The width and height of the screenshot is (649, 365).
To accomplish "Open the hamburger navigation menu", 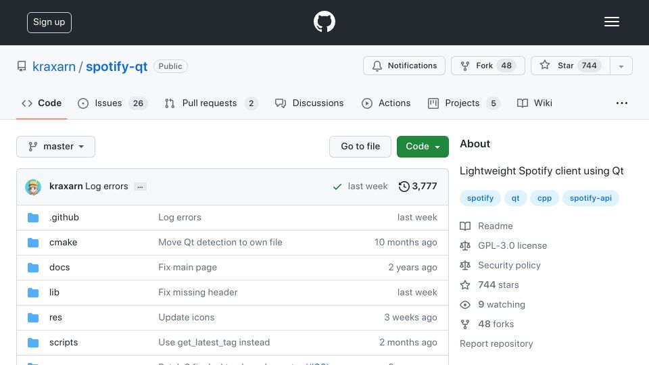I will (611, 22).
